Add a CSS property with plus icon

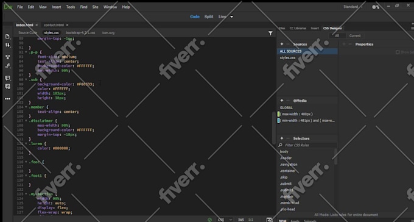pyautogui.click(x=344, y=44)
